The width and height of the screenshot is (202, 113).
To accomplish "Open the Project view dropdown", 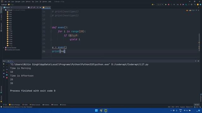I will (8, 8).
